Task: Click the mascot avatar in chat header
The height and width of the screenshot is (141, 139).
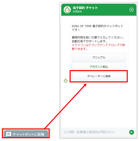Action: [x=67, y=10]
